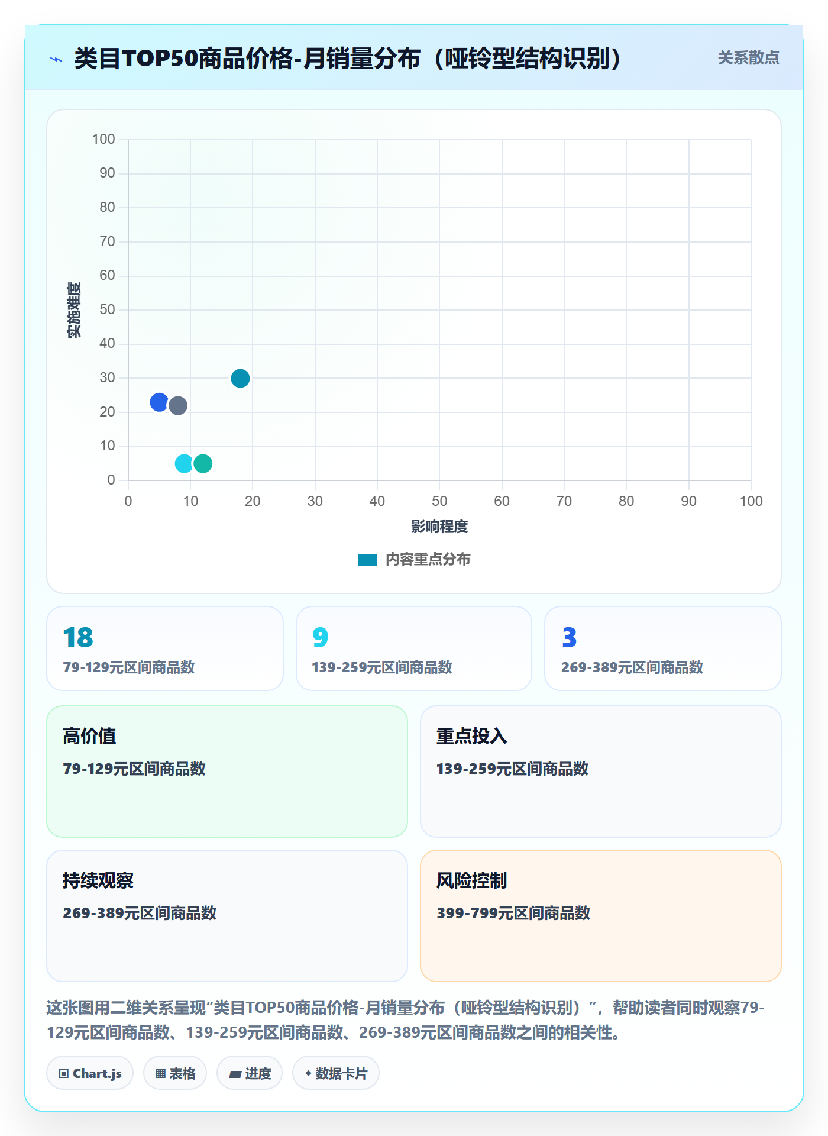Click the blue scatter data point
This screenshot has height=1136, width=828.
pyautogui.click(x=159, y=402)
